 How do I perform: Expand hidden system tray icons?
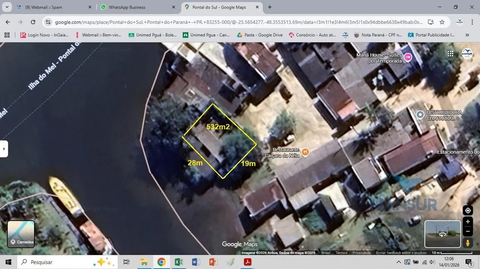pos(398,262)
